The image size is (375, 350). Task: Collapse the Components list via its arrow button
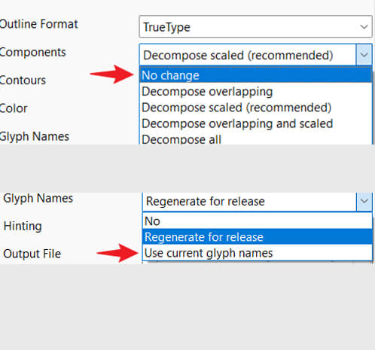(x=364, y=55)
